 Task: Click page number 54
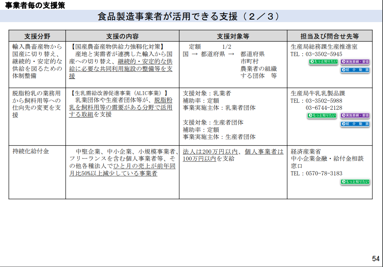[x=376, y=259]
